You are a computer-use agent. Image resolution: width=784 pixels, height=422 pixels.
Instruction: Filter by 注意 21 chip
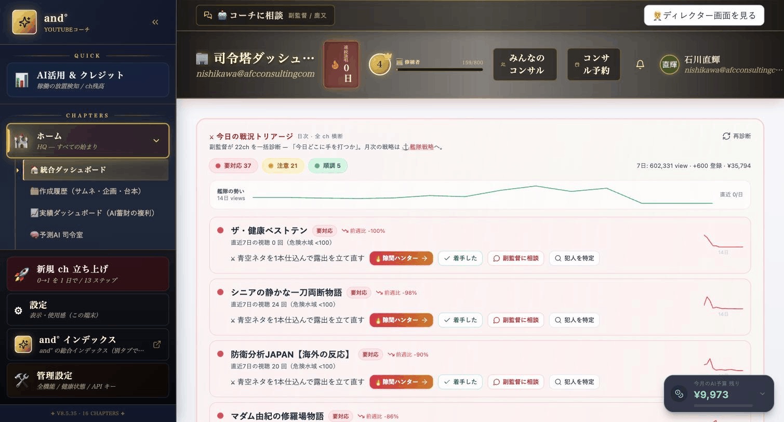pyautogui.click(x=283, y=166)
